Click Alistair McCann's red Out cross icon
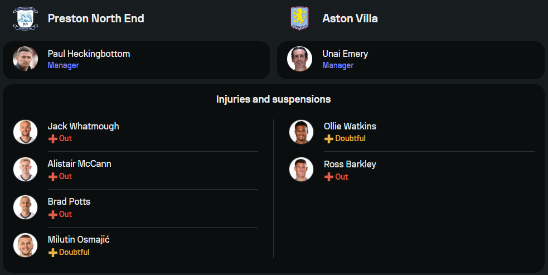 coord(53,177)
